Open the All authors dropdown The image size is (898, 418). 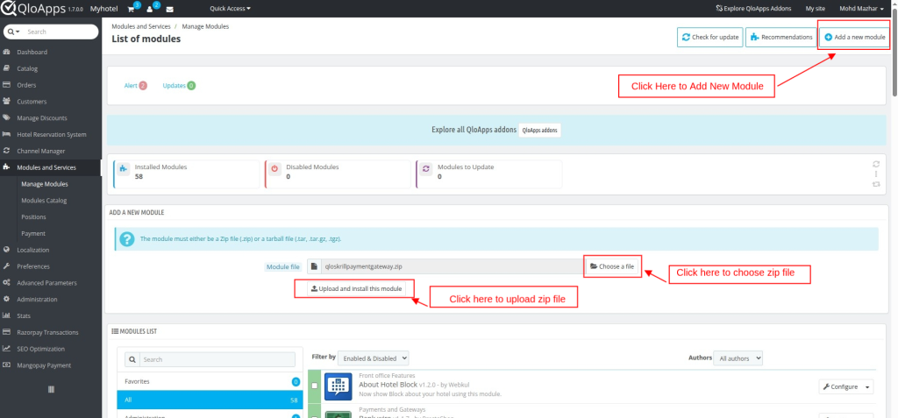click(738, 358)
